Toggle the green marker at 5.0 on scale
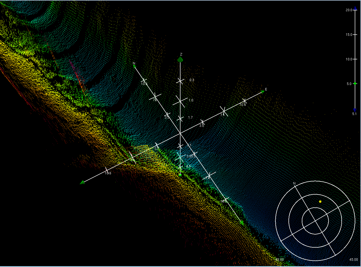This screenshot has width=361, height=267. [355, 84]
